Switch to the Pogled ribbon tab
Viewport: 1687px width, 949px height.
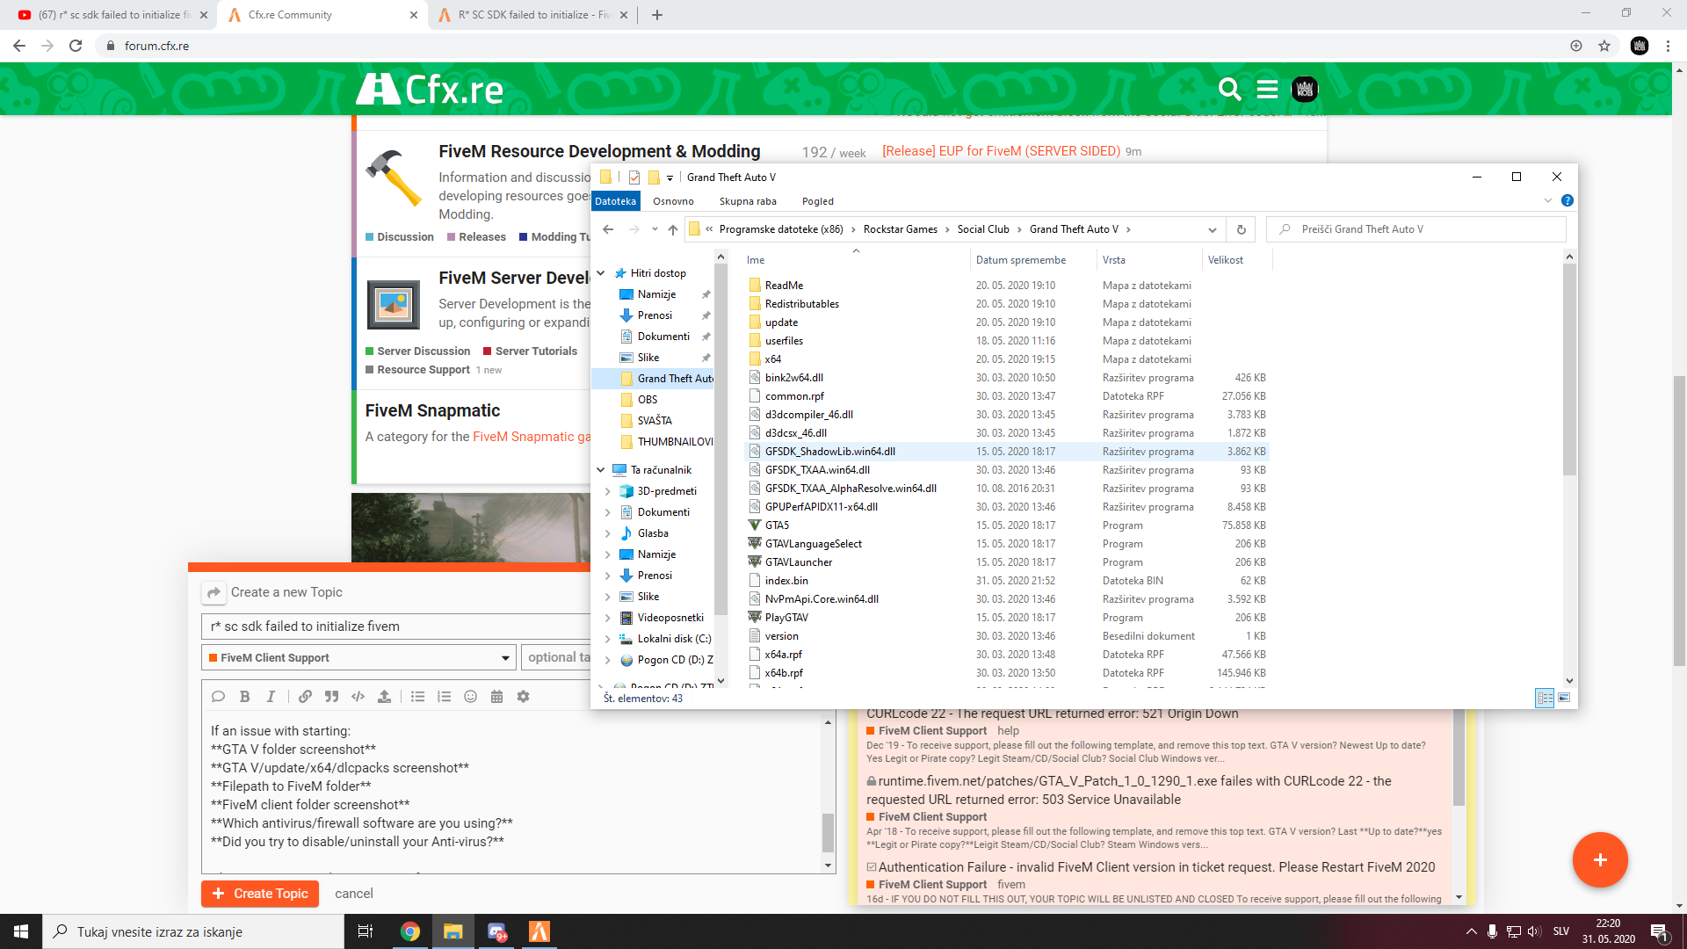coord(817,200)
